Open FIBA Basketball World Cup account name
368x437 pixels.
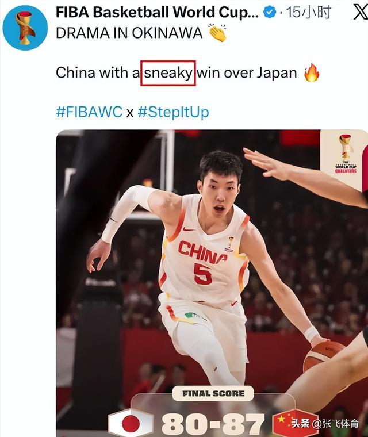tap(157, 13)
